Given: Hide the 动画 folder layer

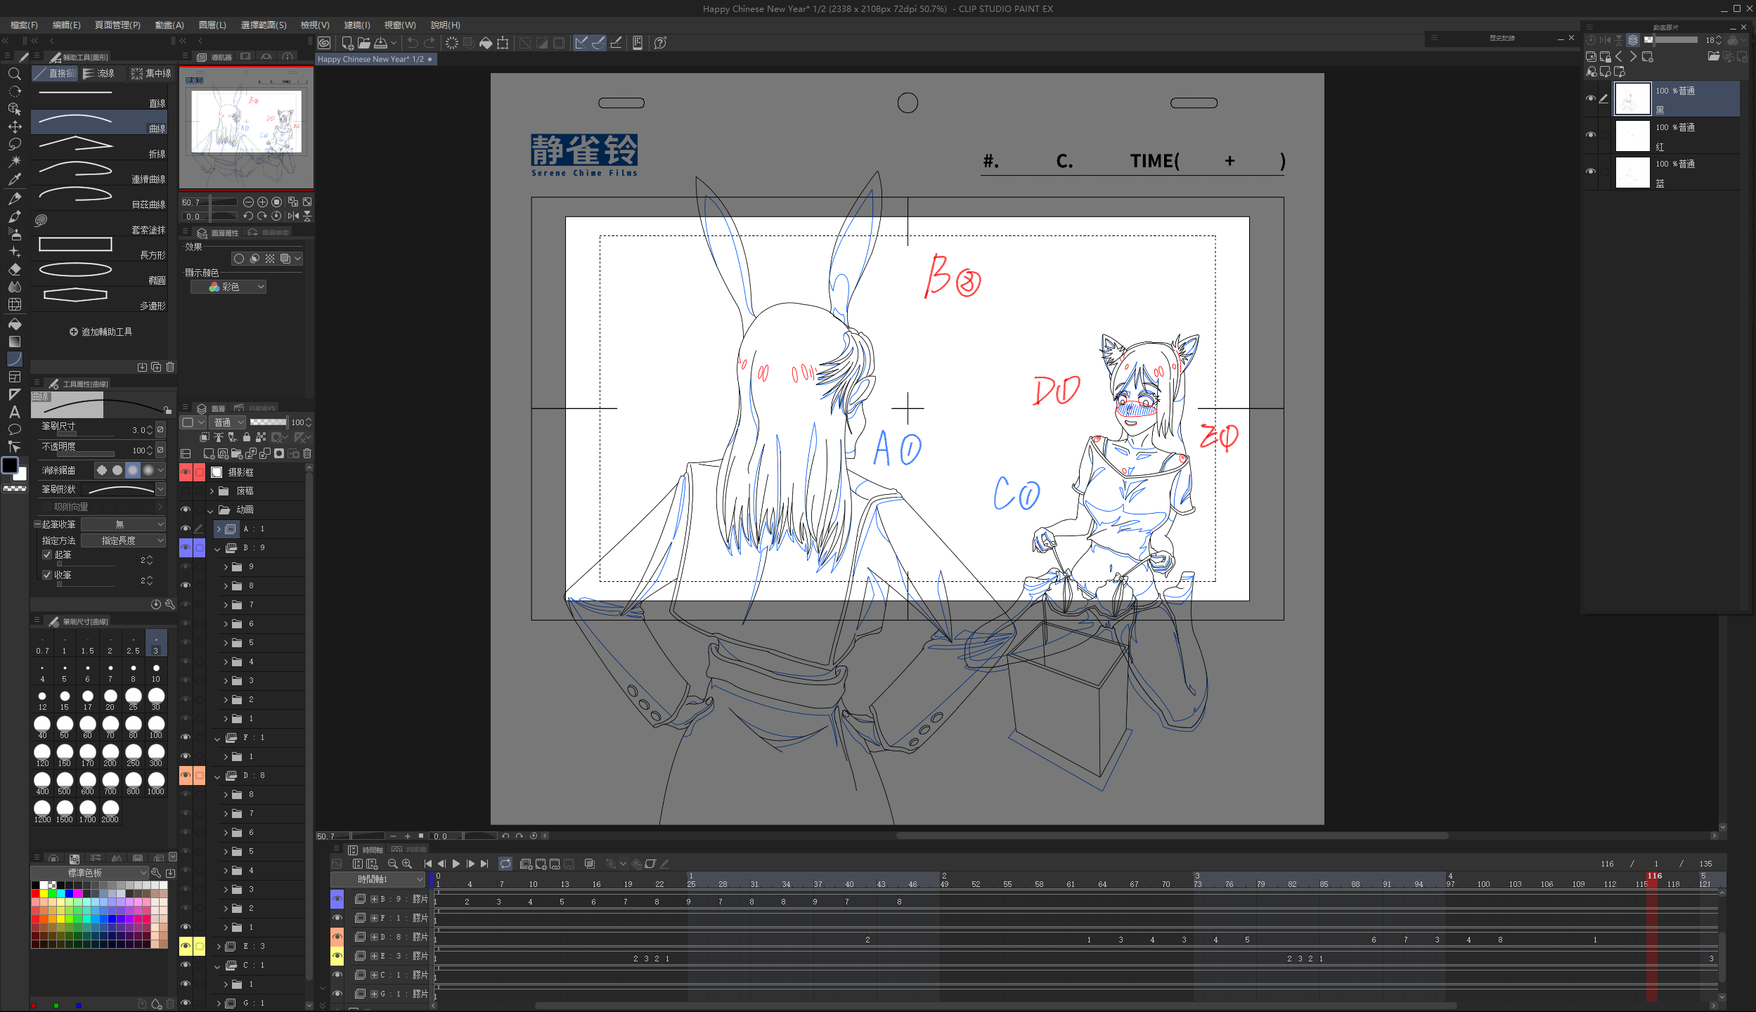Looking at the screenshot, I should (186, 510).
